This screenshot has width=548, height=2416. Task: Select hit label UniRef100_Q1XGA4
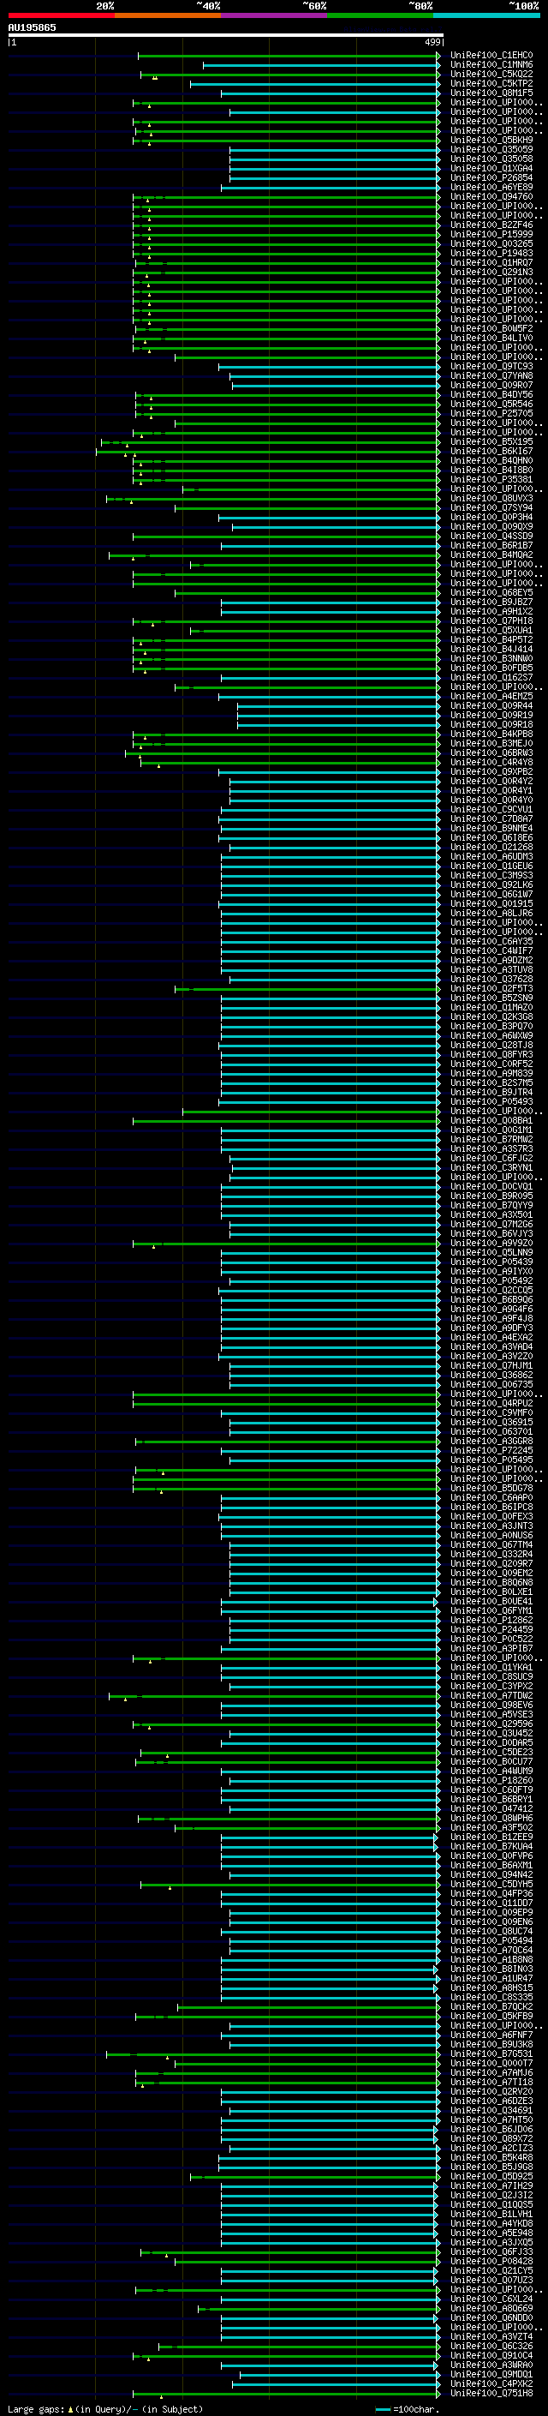(x=491, y=169)
